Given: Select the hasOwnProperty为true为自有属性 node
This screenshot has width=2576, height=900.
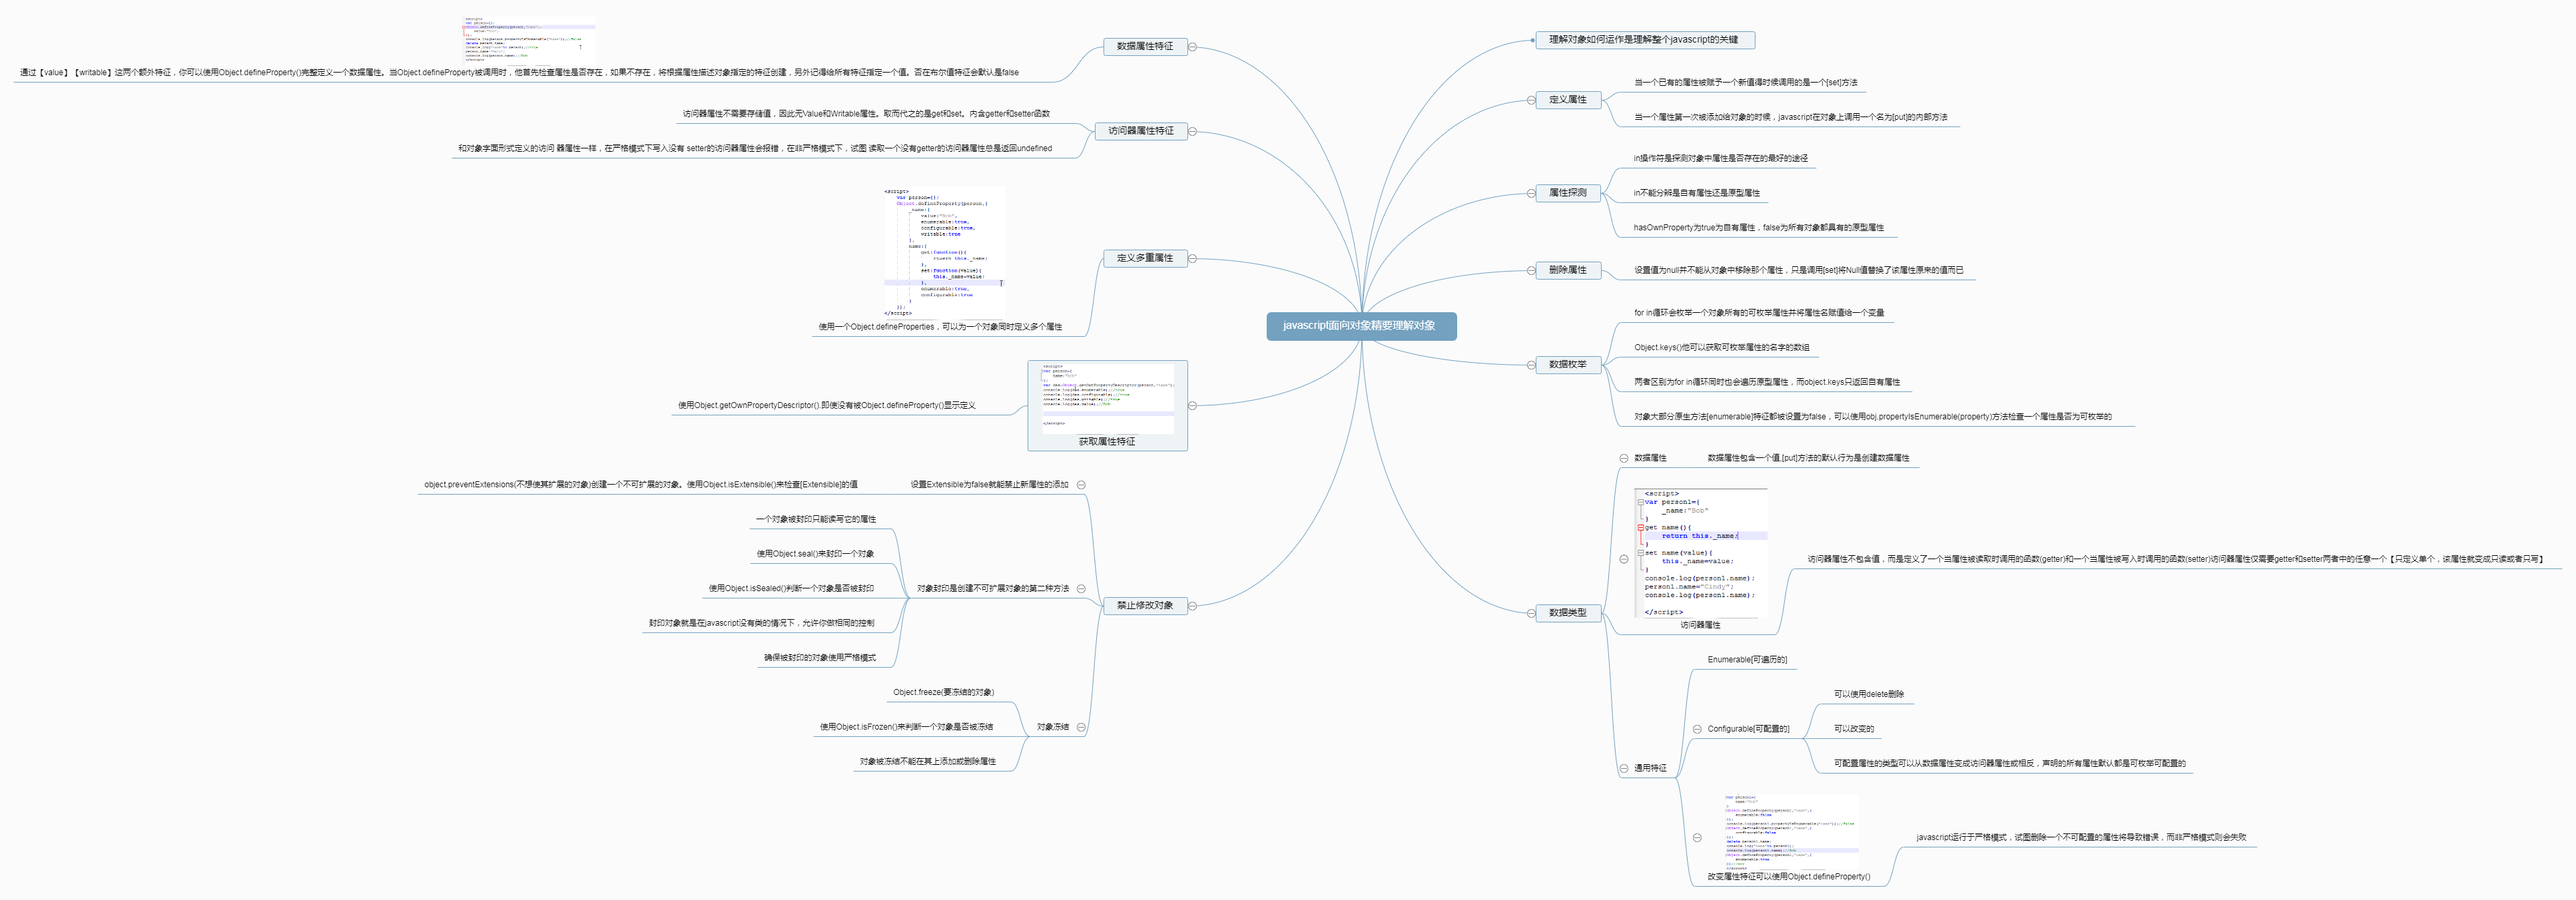Looking at the screenshot, I should click(x=1758, y=228).
